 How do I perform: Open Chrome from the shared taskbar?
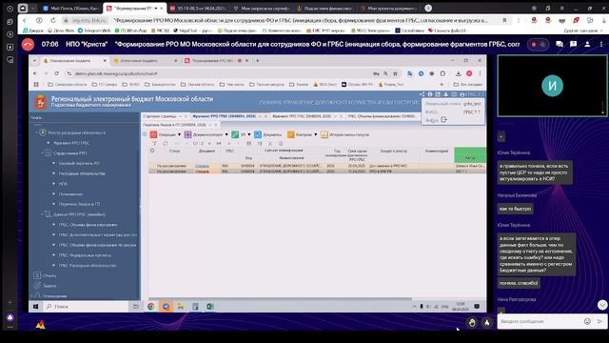click(x=151, y=307)
